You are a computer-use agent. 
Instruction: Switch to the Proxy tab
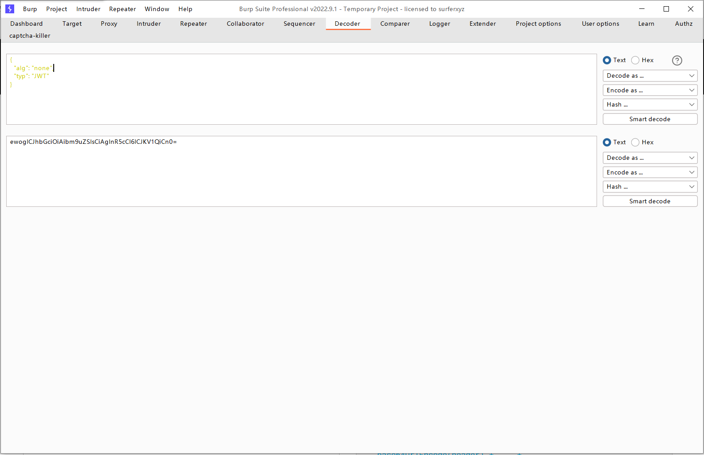pyautogui.click(x=109, y=24)
